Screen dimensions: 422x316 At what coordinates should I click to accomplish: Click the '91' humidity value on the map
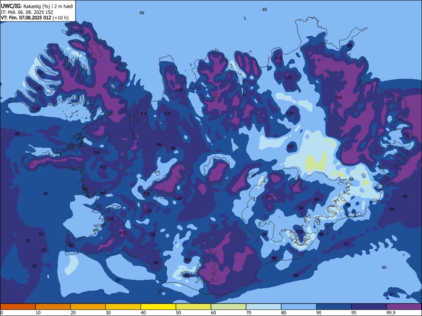click(392, 294)
